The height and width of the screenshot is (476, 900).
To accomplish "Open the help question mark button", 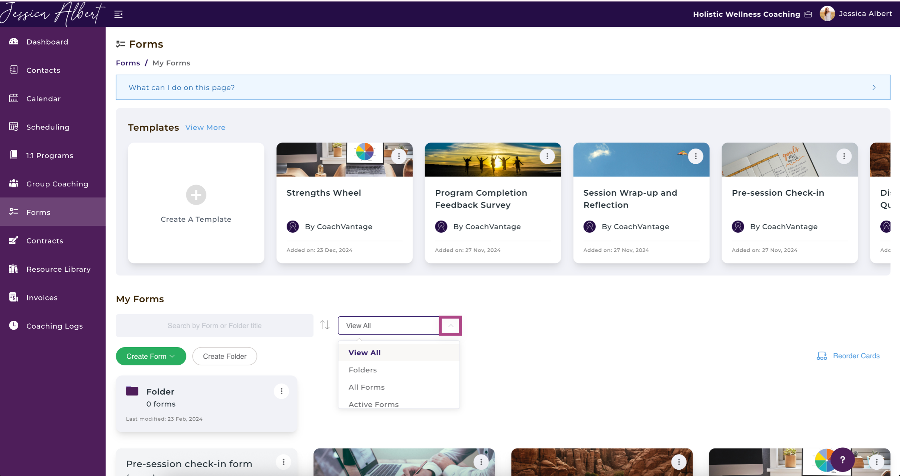I will pyautogui.click(x=842, y=460).
